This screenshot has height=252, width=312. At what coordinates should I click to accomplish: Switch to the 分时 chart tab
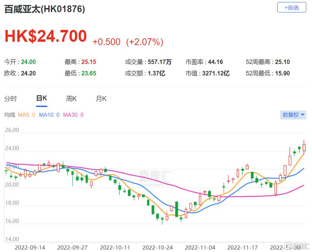click(10, 99)
